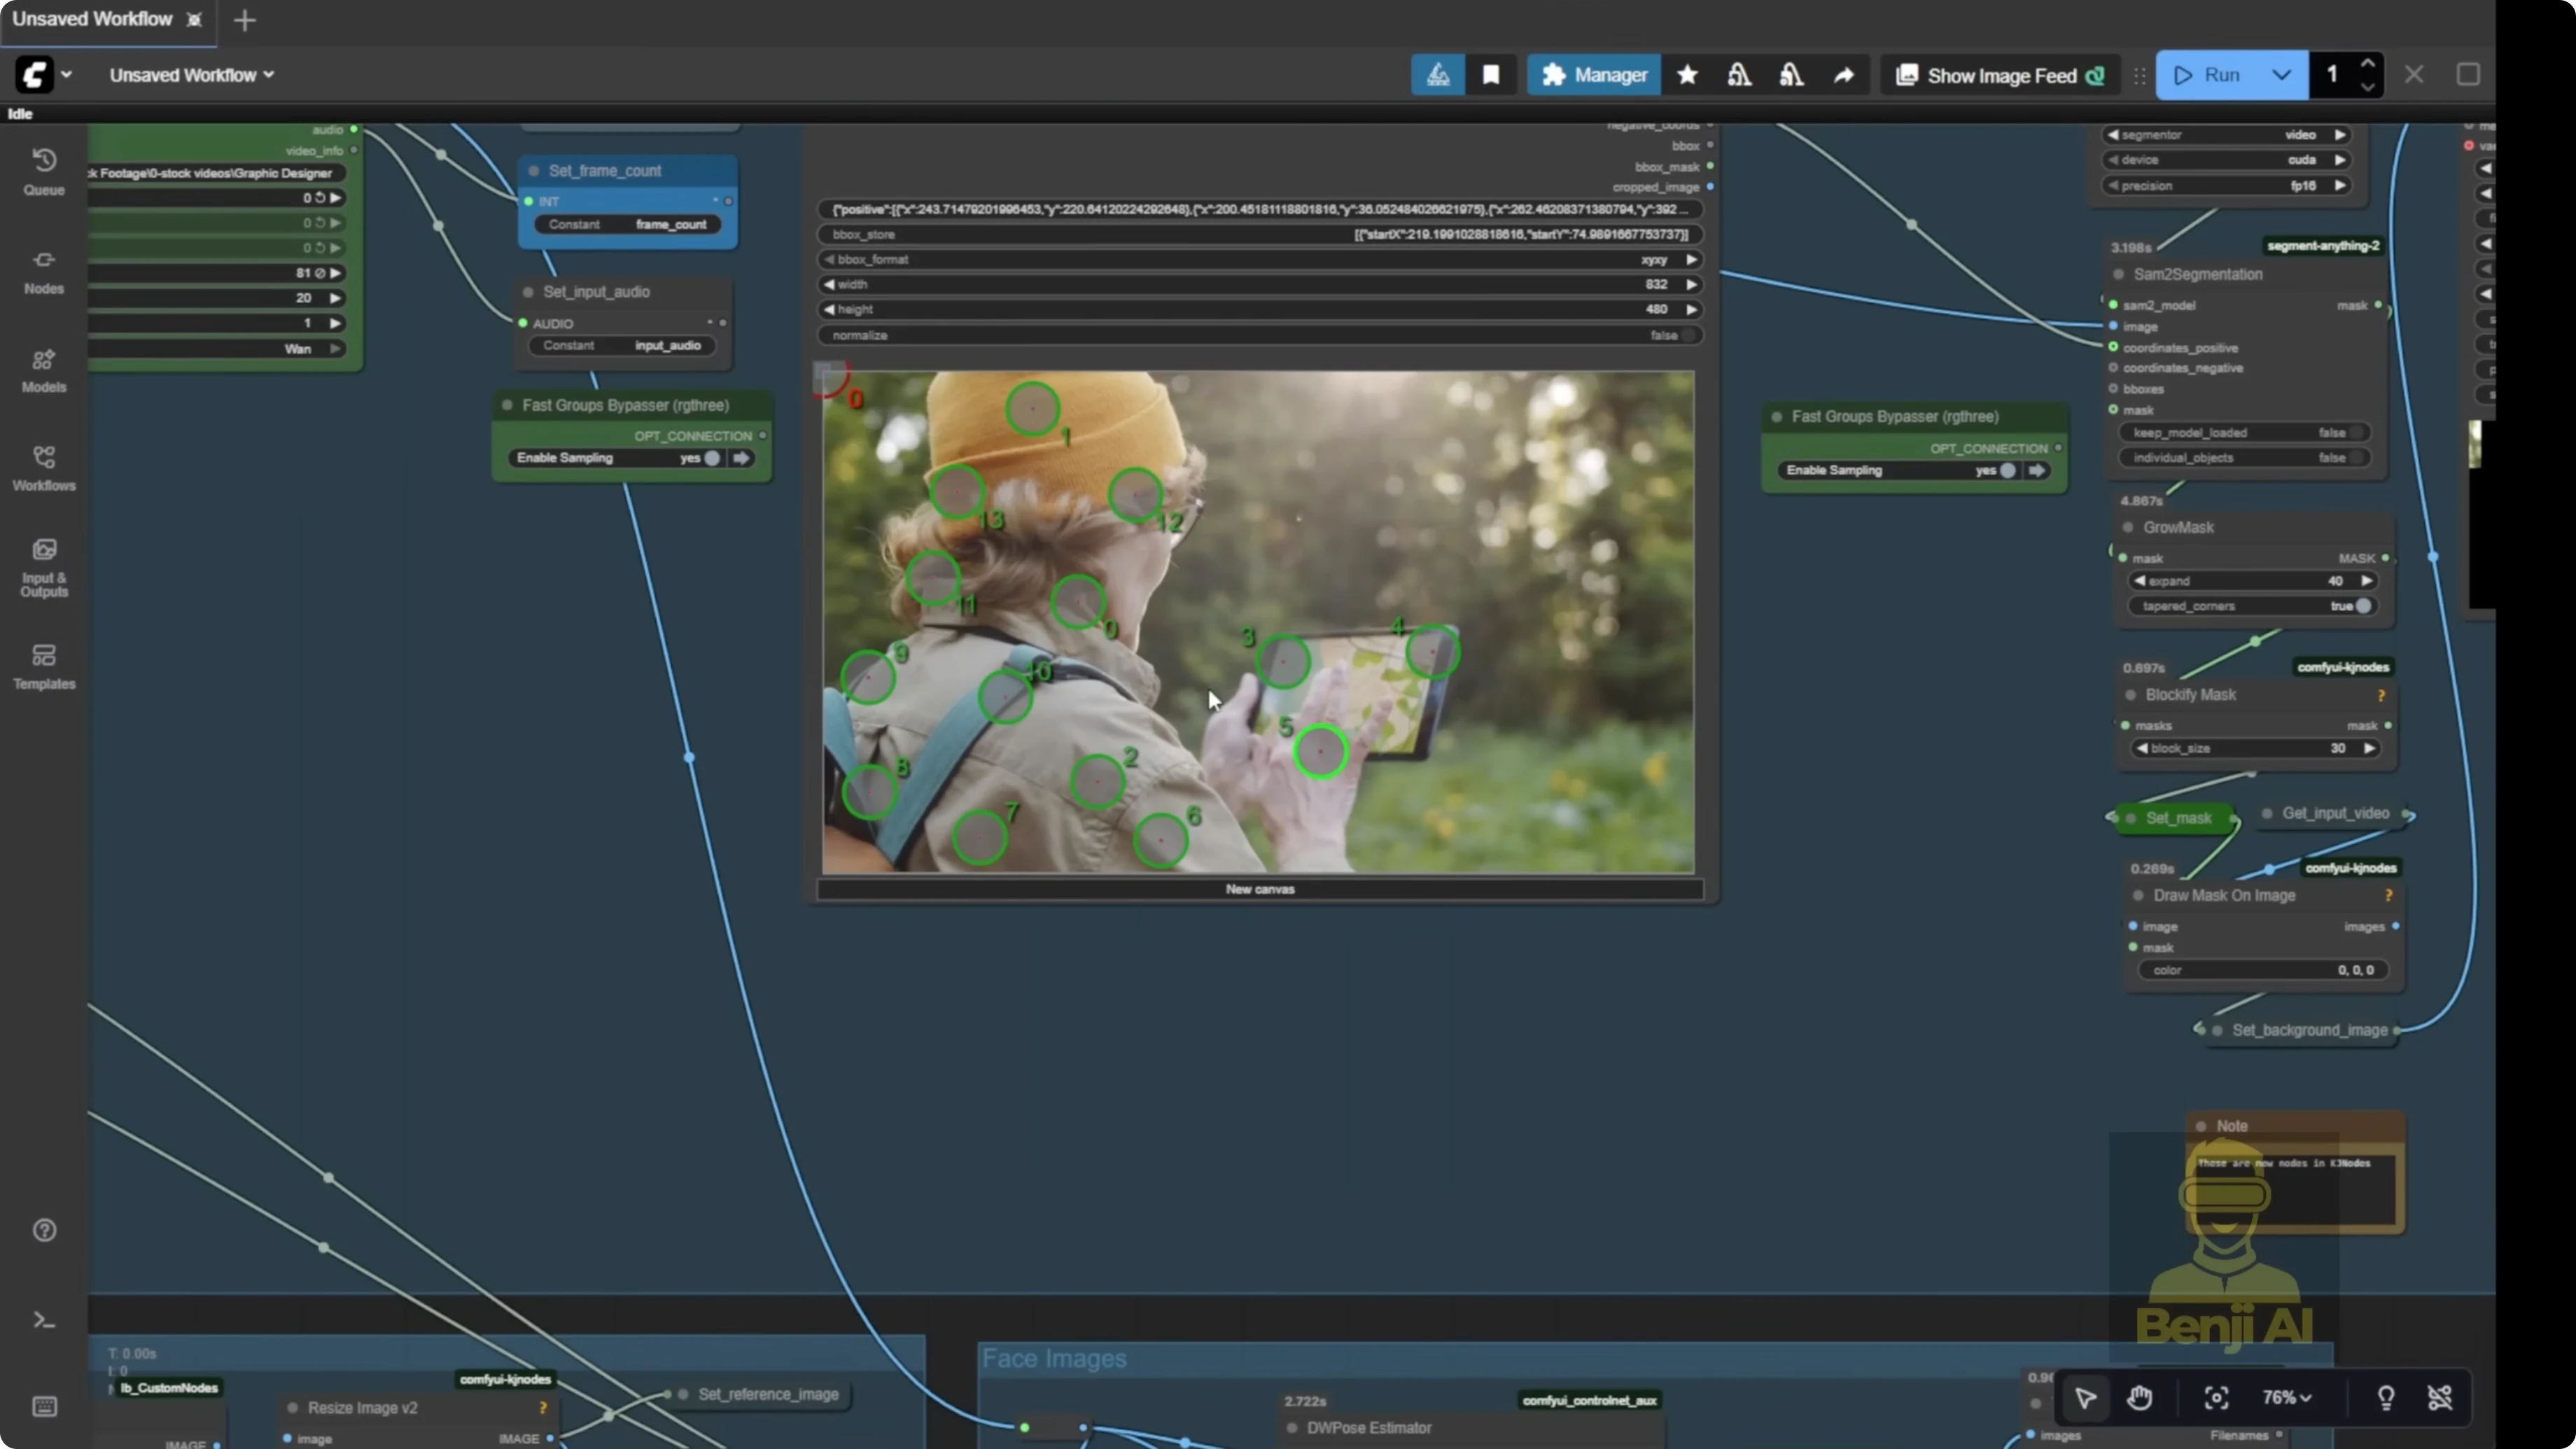The image size is (2576, 1449).
Task: Increase expand value in GrowMask using right arrow
Action: 2367,581
